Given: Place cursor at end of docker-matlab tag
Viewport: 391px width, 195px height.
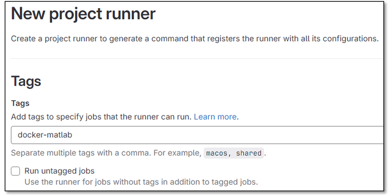Looking at the screenshot, I should (72, 135).
